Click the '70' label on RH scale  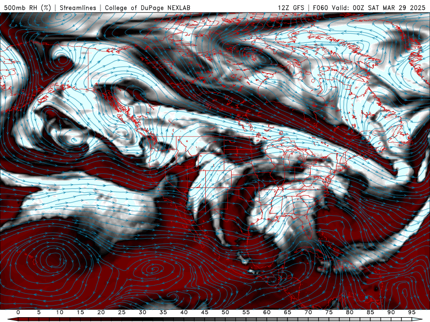[x=308, y=312]
